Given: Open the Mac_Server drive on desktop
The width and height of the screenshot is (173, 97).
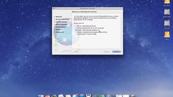Looking at the screenshot, I should click(167, 2).
